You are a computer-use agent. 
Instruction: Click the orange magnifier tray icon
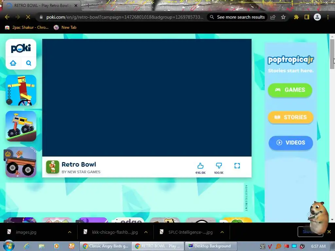click(x=278, y=246)
